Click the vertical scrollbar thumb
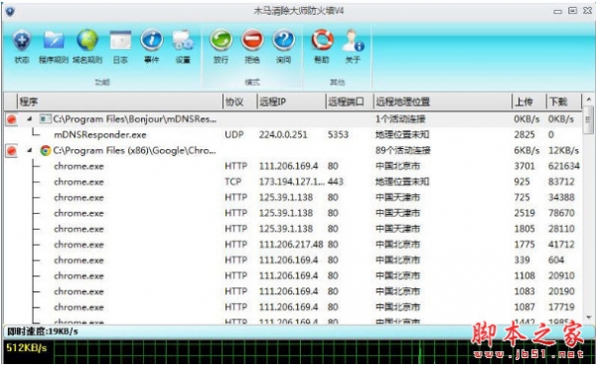The height and width of the screenshot is (365, 596). (588, 120)
